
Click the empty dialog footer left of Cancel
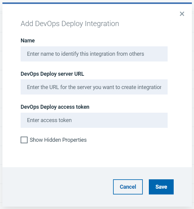58,187
